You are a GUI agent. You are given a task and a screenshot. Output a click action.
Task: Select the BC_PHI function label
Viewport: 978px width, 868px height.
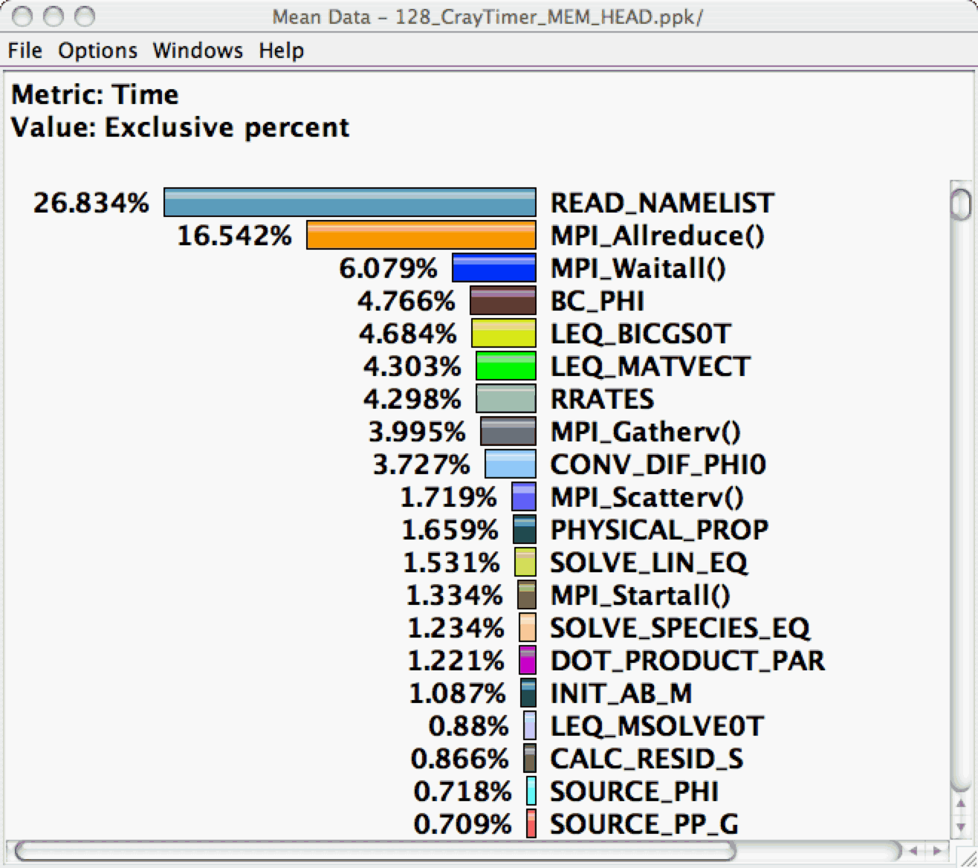[598, 301]
